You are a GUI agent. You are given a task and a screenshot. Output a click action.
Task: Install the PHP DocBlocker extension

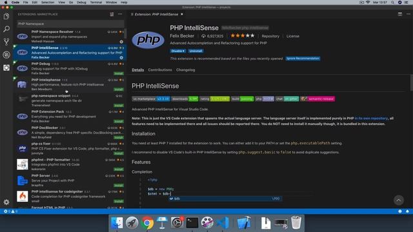(x=119, y=137)
